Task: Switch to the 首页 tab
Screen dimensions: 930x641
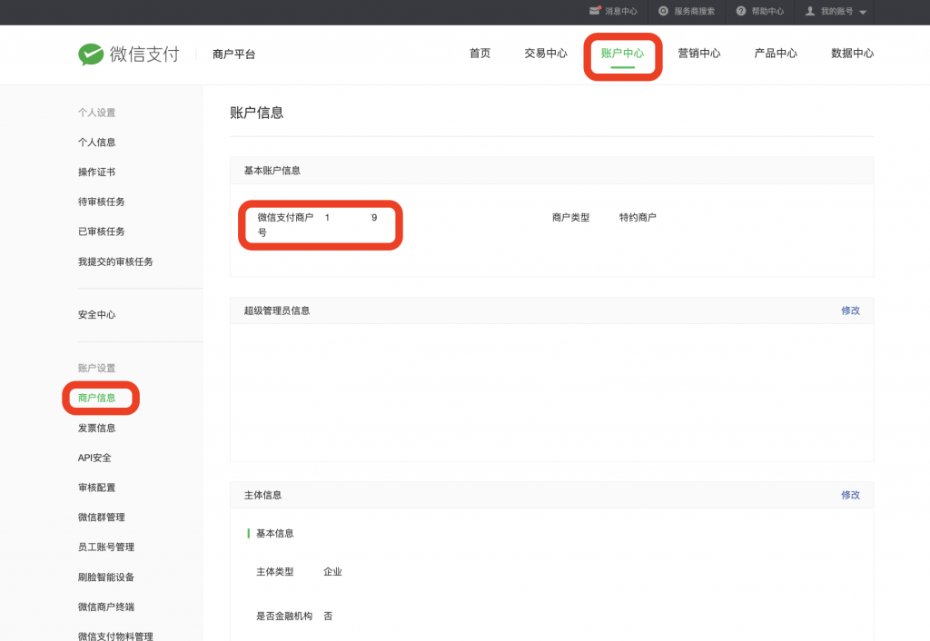Action: (480, 54)
